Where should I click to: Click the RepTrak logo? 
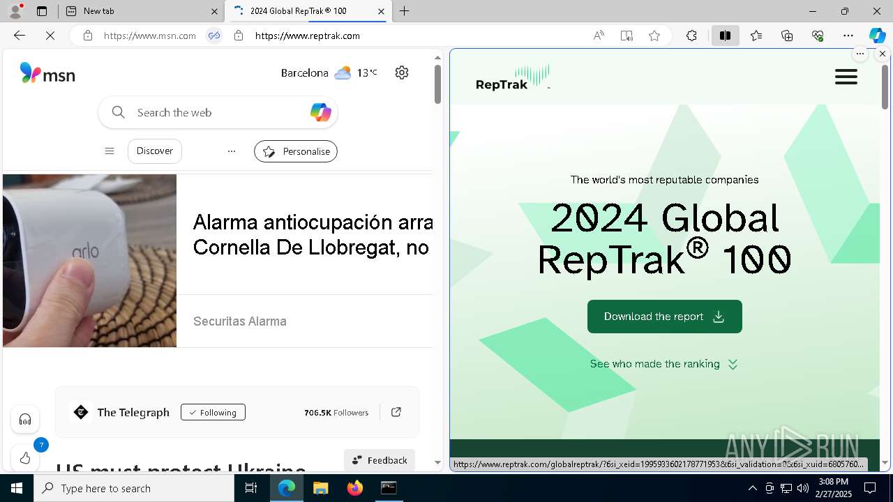[x=513, y=77]
